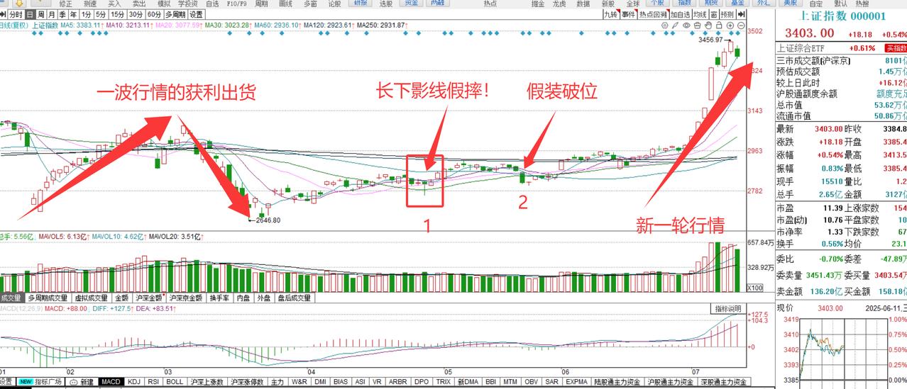Open the 九转 tab
This screenshot has width=907, height=389.
[610, 14]
